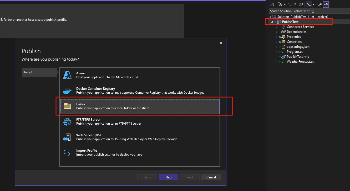Image resolution: width=350 pixels, height=191 pixels.
Task: Click Show All Files toolbar icon
Action: [x=301, y=4]
